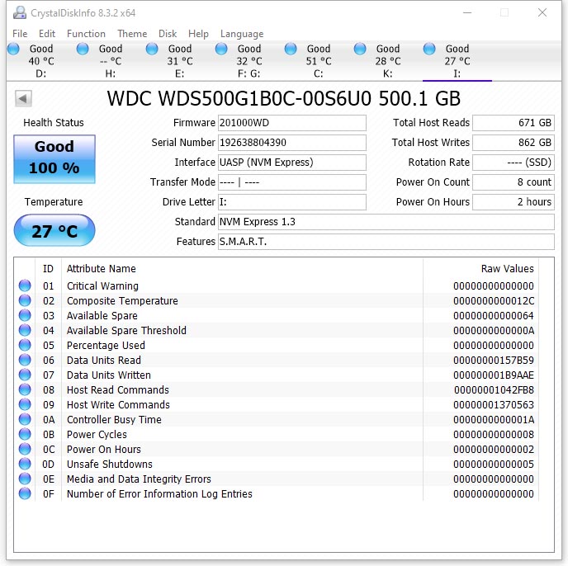This screenshot has width=568, height=566.
Task: Click Rotation Rate value ---- (SSD)
Action: [x=514, y=163]
